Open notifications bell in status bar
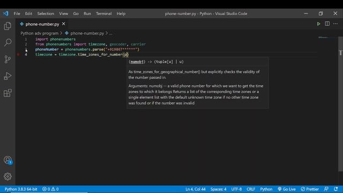Screen dimensions: 343x193 pos(336,189)
